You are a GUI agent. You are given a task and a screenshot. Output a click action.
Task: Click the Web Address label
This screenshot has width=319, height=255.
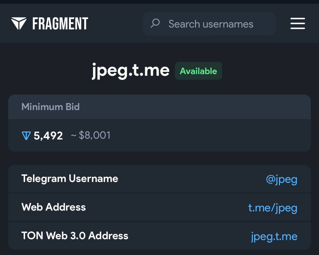tap(54, 207)
